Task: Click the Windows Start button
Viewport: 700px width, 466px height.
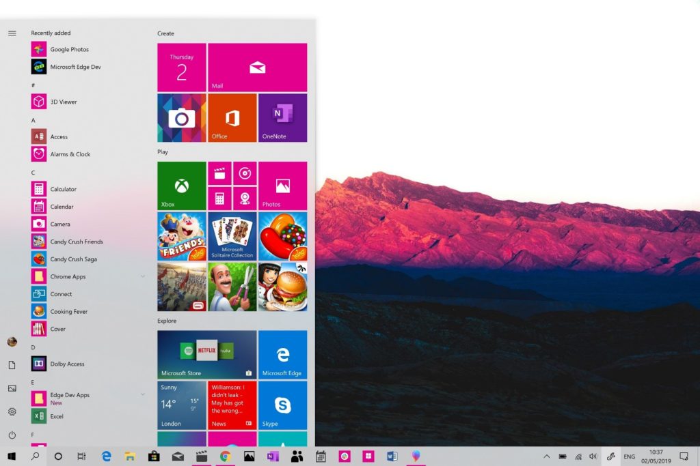Action: point(12,456)
